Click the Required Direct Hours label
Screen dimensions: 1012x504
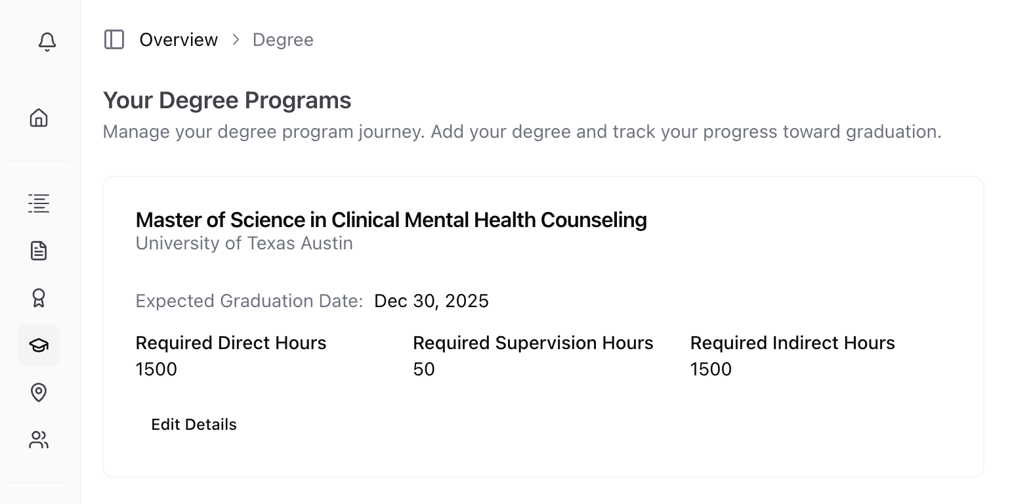(231, 343)
